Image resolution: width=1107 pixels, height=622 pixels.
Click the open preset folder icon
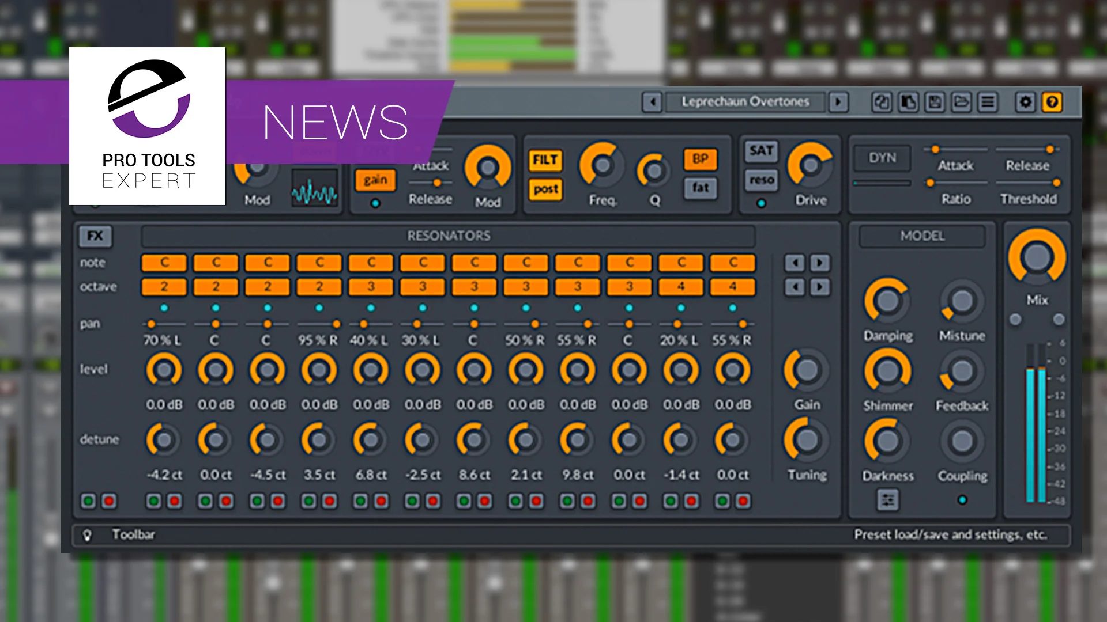point(961,103)
